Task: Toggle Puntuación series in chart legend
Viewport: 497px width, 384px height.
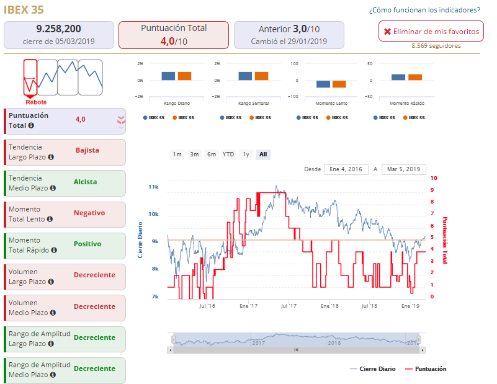Action: coord(426,368)
